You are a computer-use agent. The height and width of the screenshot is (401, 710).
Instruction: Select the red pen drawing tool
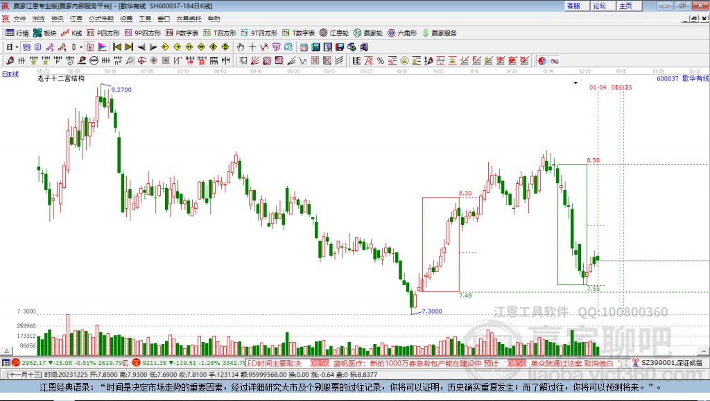10,61
